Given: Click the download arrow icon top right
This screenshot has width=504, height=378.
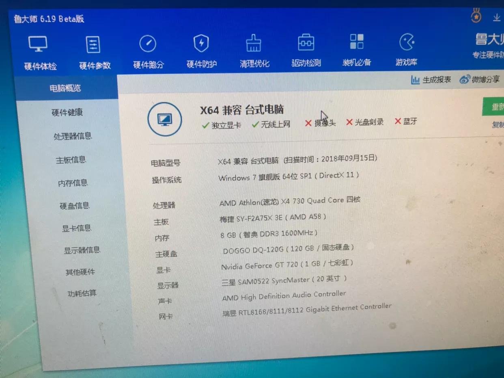Looking at the screenshot, I should click(x=497, y=17).
